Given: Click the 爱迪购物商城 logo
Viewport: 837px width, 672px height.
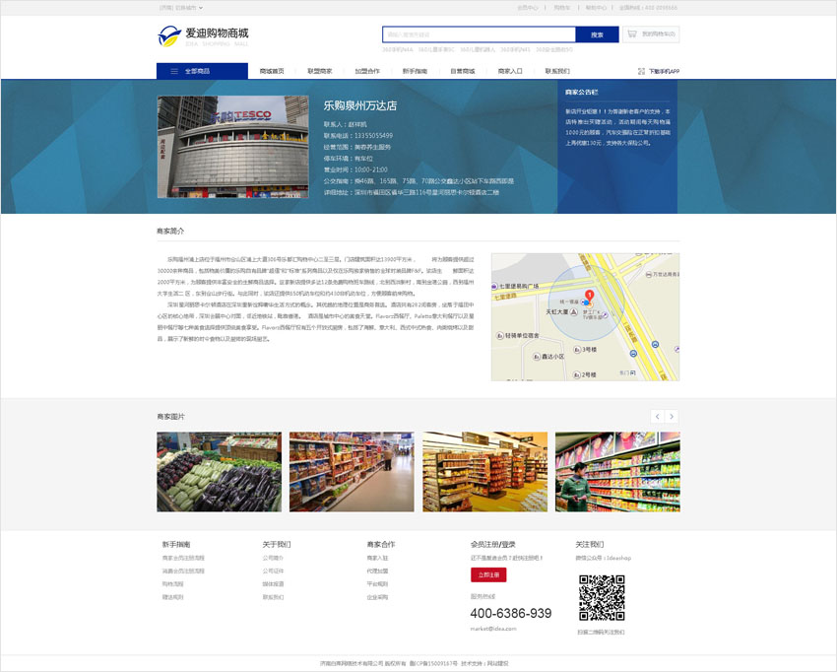Looking at the screenshot, I should (203, 37).
